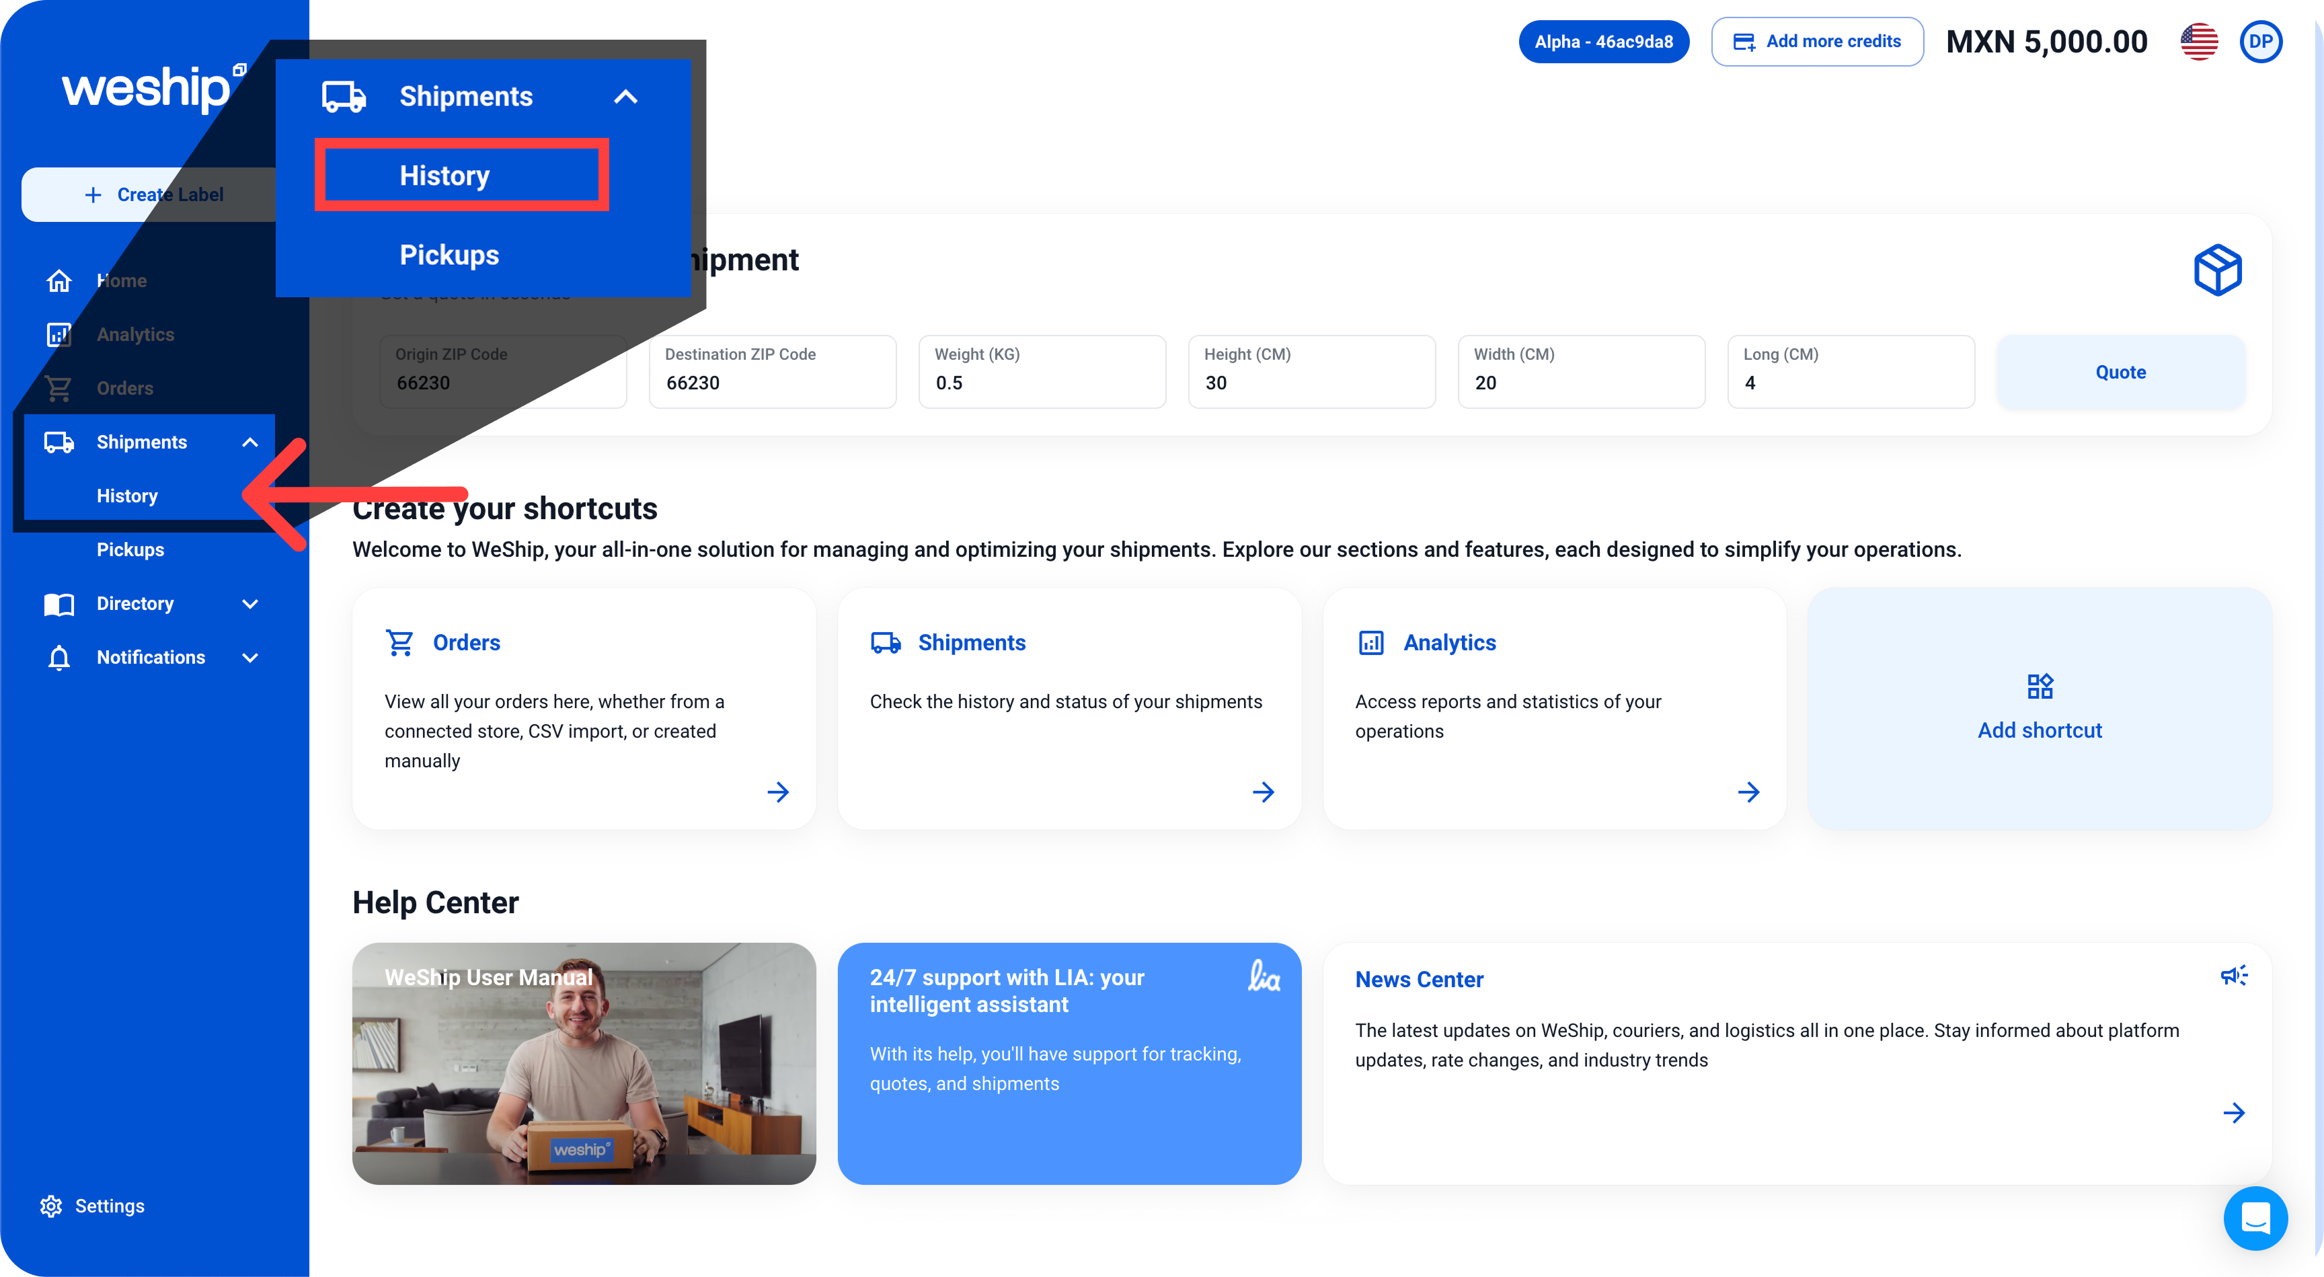Click the zoomed Shipments truck icon in callout
Screen dimensions: 2324x1277
344,97
